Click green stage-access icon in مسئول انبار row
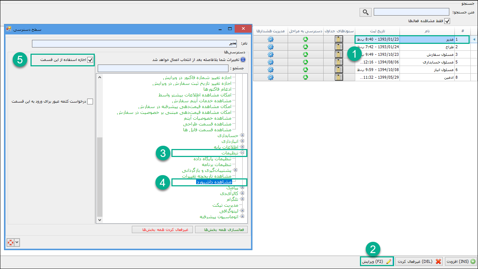 (305, 70)
